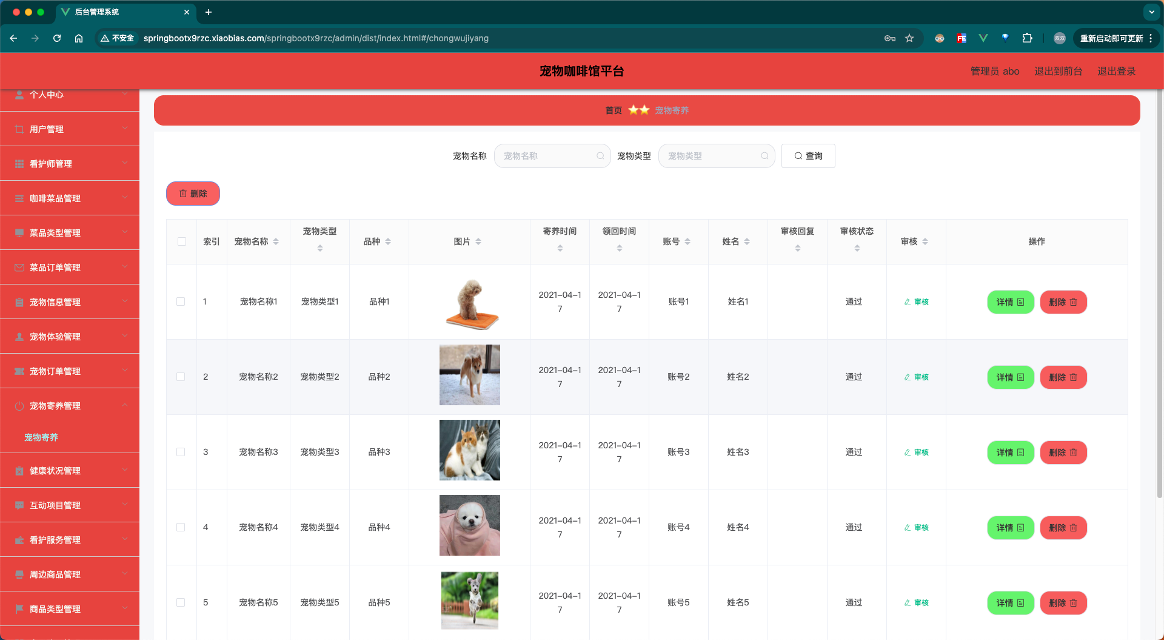This screenshot has width=1164, height=640.
Task: Sort table by 品种 column arrows
Action: [388, 241]
